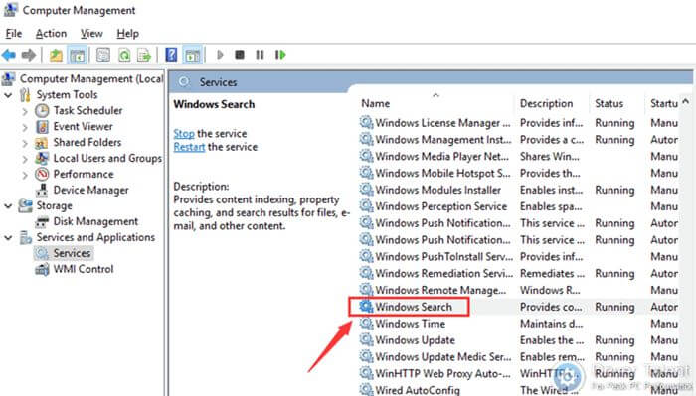This screenshot has height=396, width=696.
Task: Select Windows Modules Installer service
Action: [x=518, y=190]
